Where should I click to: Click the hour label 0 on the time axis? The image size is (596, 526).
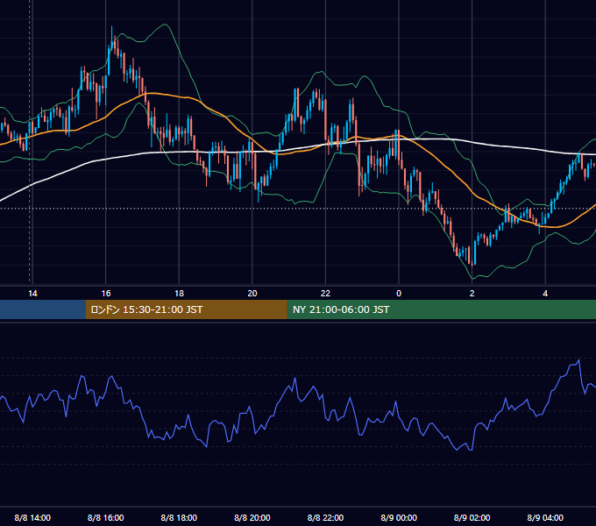pyautogui.click(x=399, y=294)
